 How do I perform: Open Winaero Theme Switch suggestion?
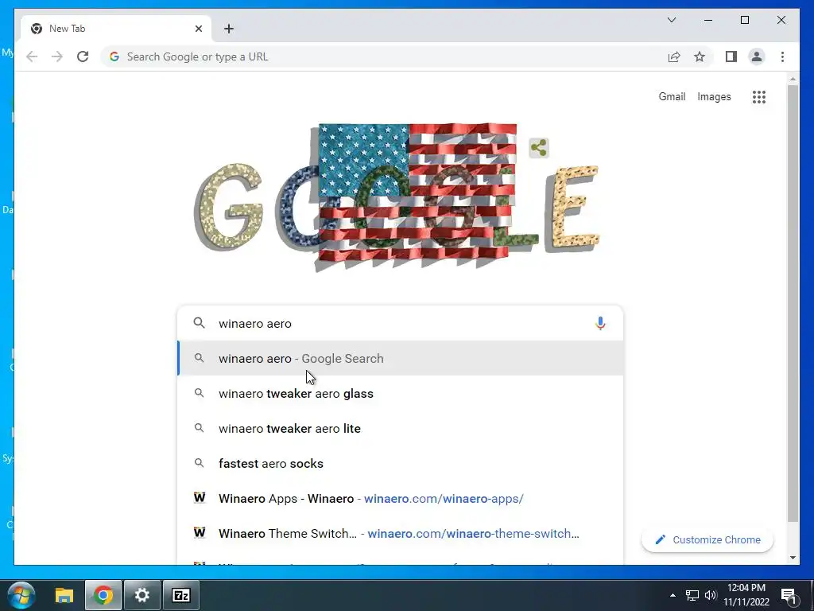[x=401, y=534]
